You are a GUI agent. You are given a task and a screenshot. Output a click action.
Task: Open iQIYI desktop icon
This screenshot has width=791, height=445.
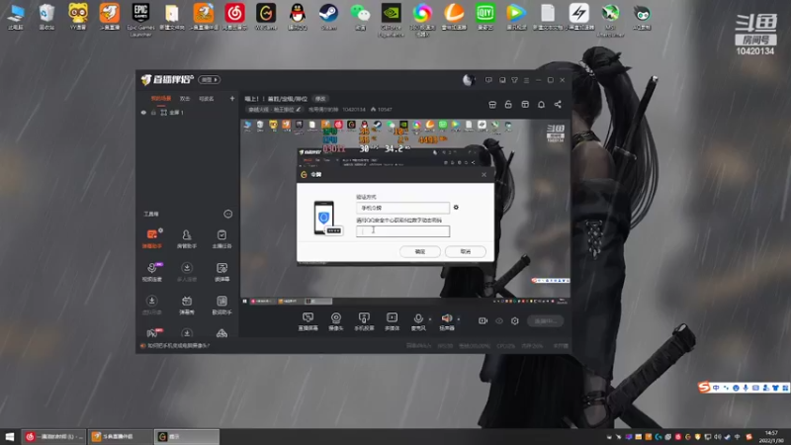pyautogui.click(x=484, y=17)
